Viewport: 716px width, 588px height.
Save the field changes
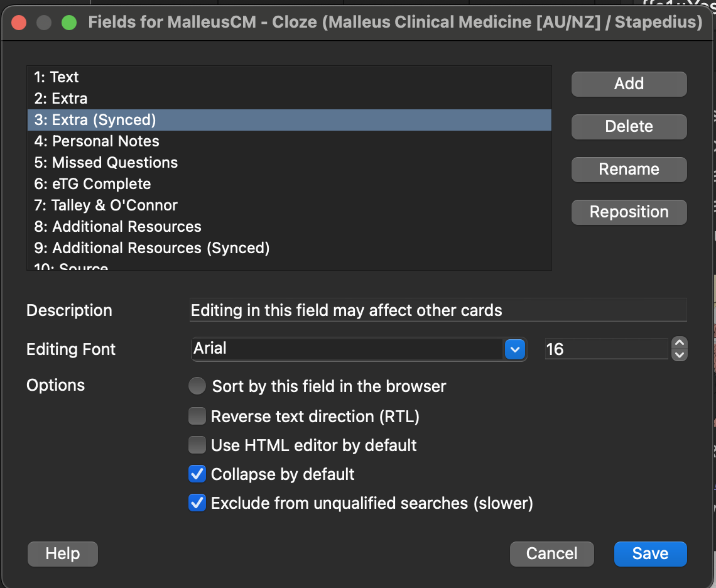[650, 553]
